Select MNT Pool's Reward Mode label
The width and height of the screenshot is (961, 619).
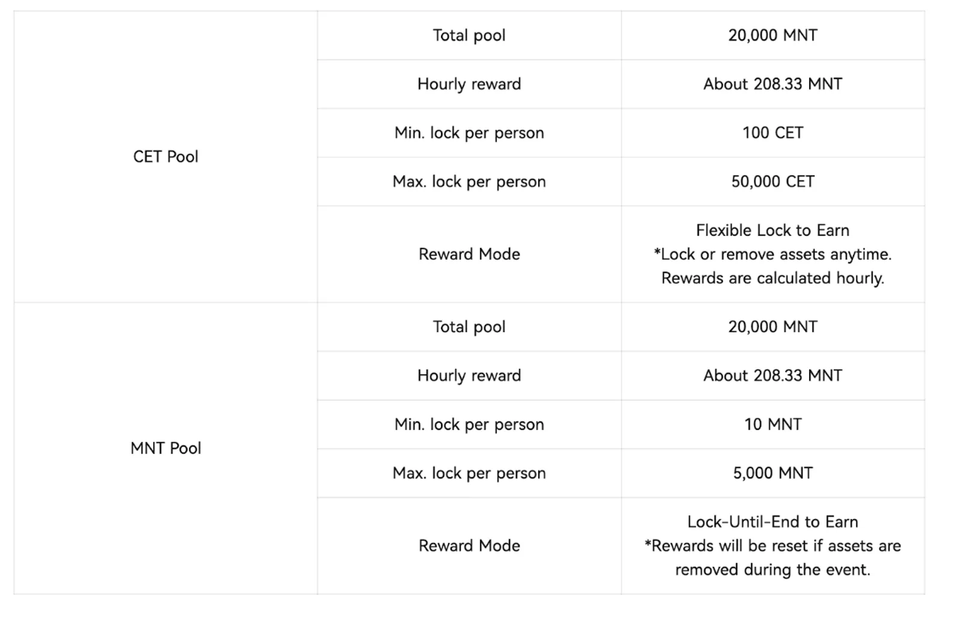click(469, 546)
